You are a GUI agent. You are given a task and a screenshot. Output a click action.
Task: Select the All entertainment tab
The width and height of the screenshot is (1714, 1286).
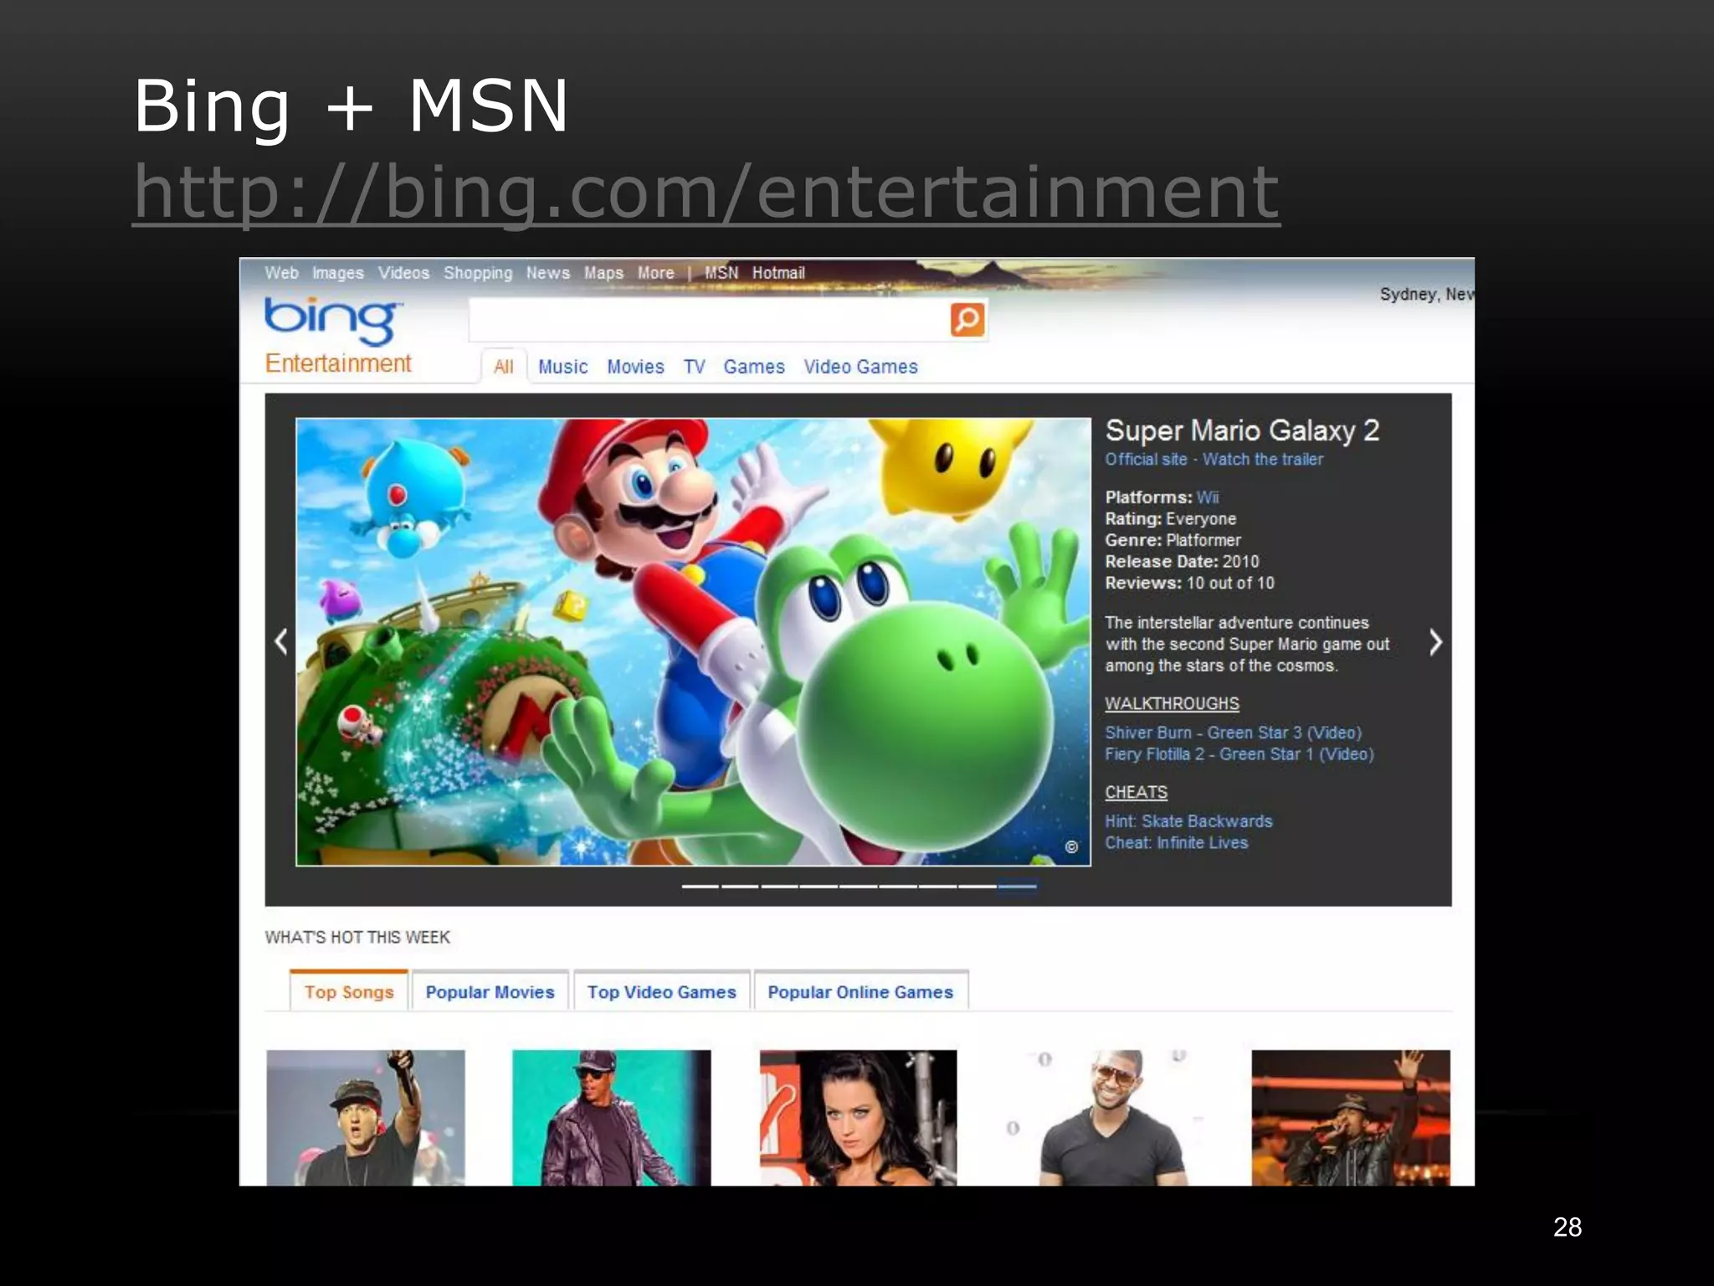pyautogui.click(x=504, y=367)
